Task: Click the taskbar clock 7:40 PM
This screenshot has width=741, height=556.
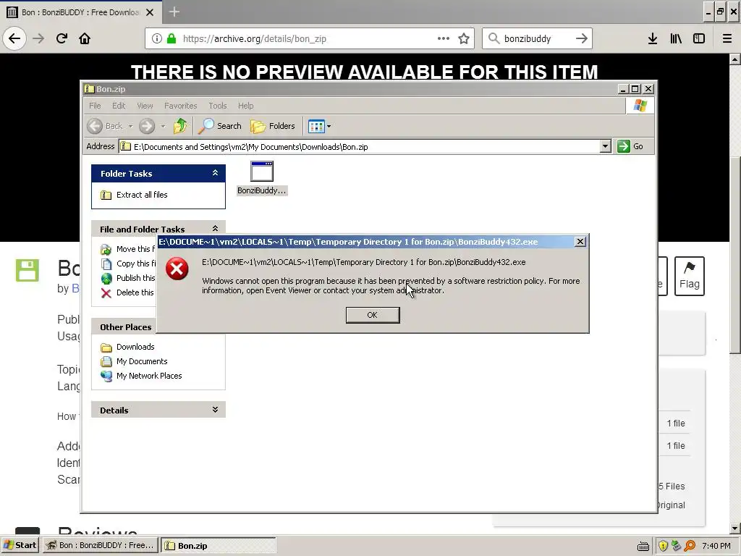Action: pyautogui.click(x=716, y=546)
